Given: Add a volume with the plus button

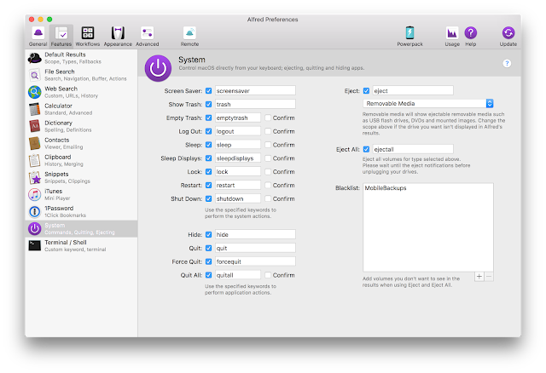Looking at the screenshot, I should point(479,277).
